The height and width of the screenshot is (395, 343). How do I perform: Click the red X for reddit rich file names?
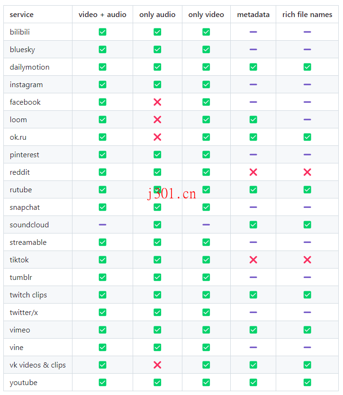coord(307,172)
